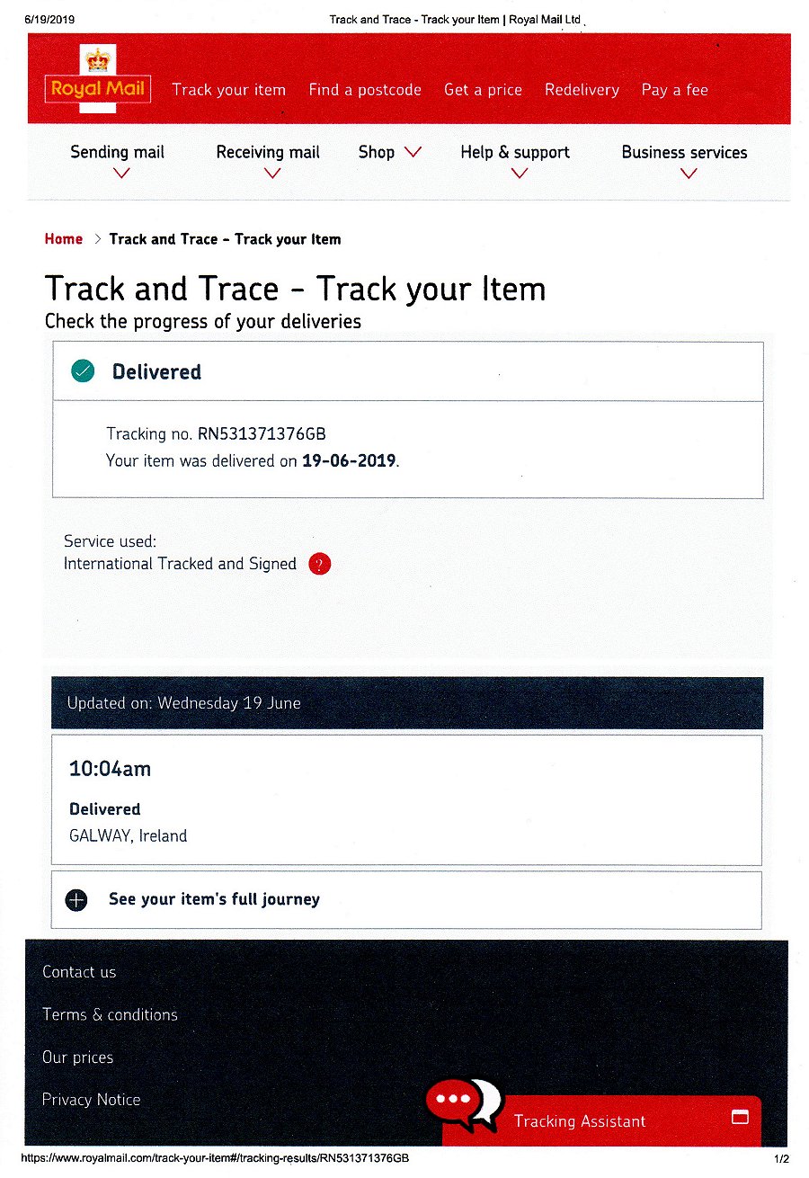Viewport: 809px width, 1178px height.
Task: Click the Royal Mail logo
Action: click(97, 88)
